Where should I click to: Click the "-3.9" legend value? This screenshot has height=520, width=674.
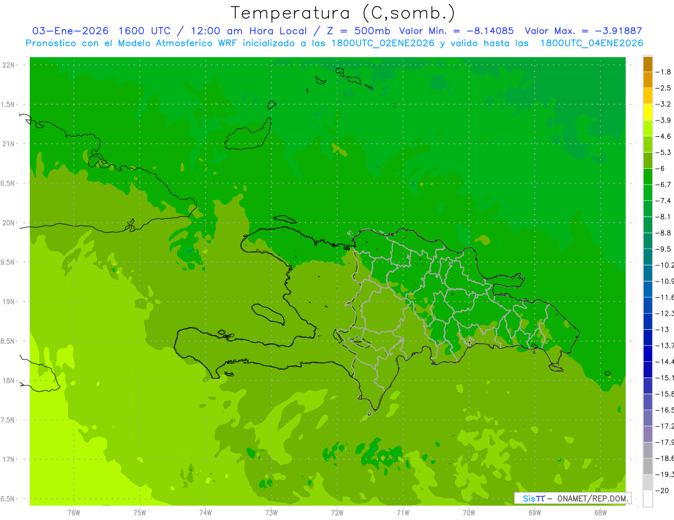point(664,120)
